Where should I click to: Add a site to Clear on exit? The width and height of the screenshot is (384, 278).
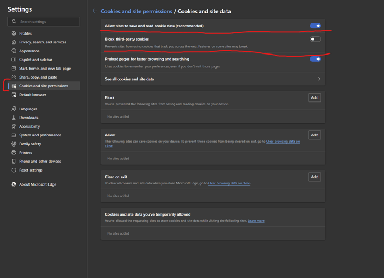pyautogui.click(x=314, y=177)
